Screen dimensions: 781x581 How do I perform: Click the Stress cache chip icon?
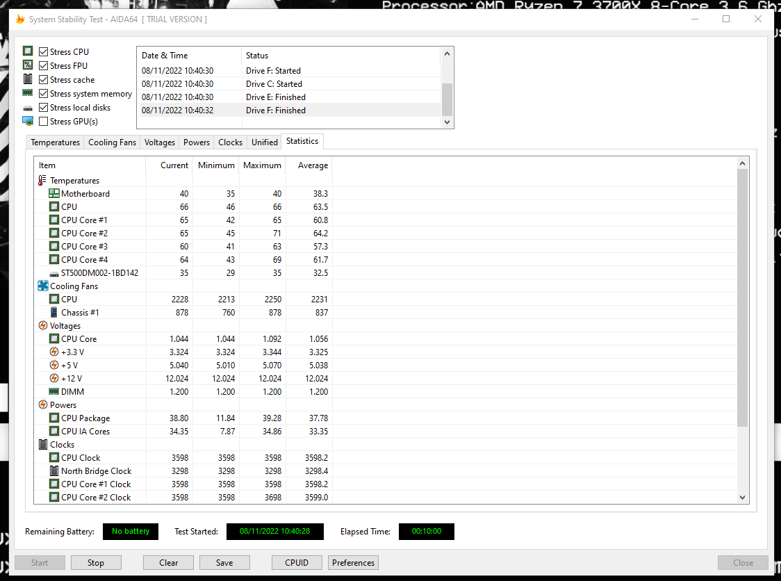click(28, 79)
